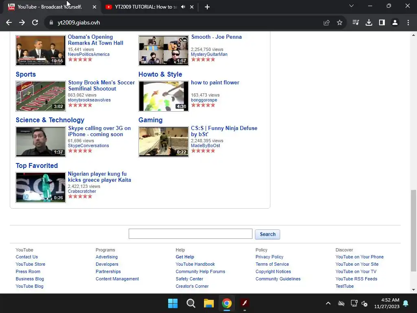Visit the Crabscratcher channel link
The image size is (417, 313).
[x=82, y=191]
